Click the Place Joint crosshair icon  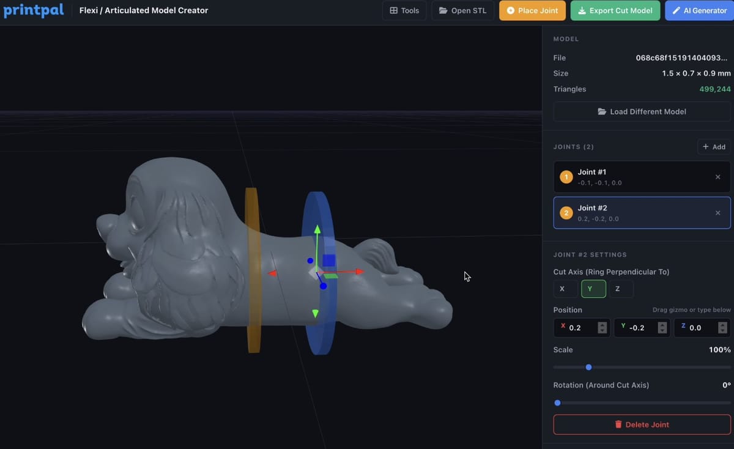pyautogui.click(x=511, y=10)
